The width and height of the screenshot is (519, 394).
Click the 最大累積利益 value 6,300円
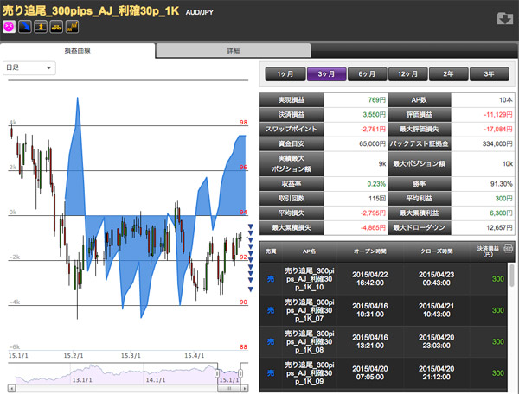click(501, 213)
